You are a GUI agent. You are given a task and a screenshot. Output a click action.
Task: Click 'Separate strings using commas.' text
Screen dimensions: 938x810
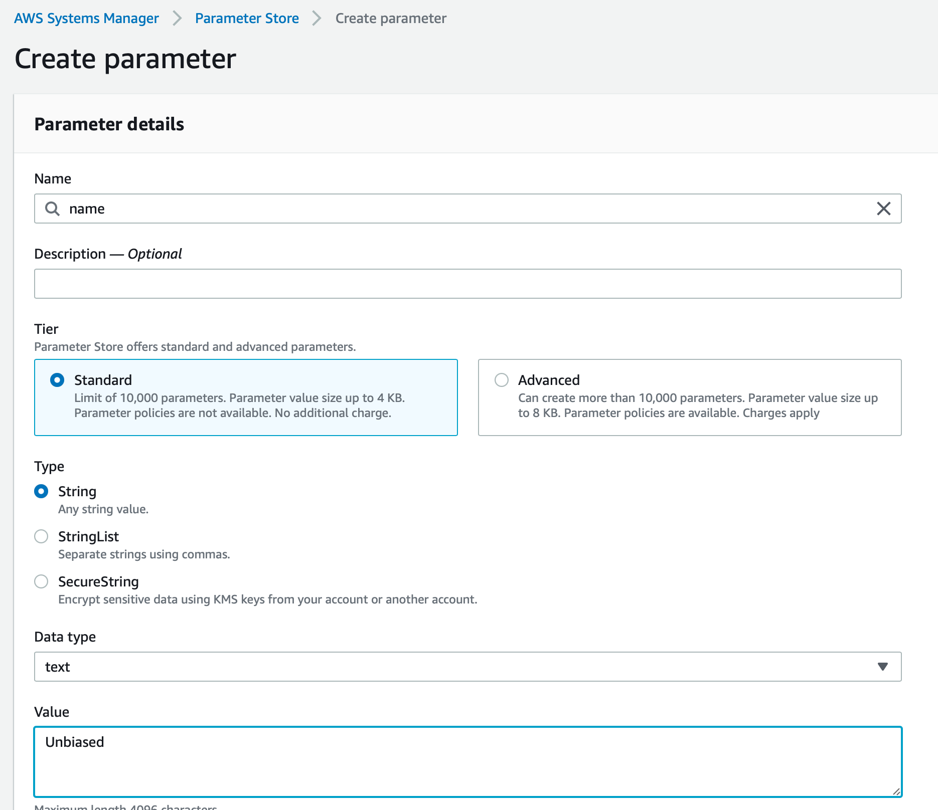click(x=144, y=554)
